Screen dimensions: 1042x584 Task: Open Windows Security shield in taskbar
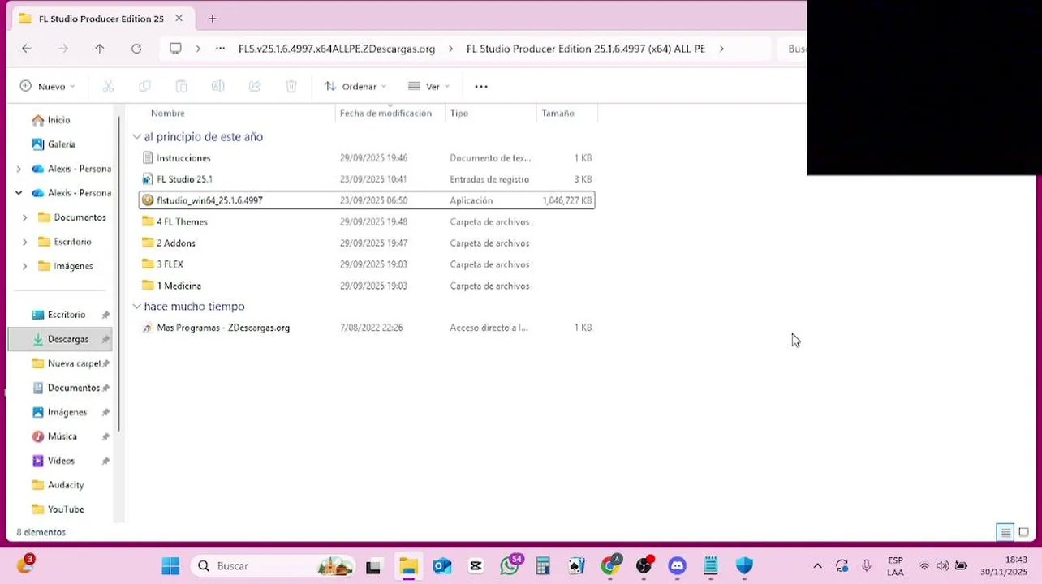(x=744, y=565)
